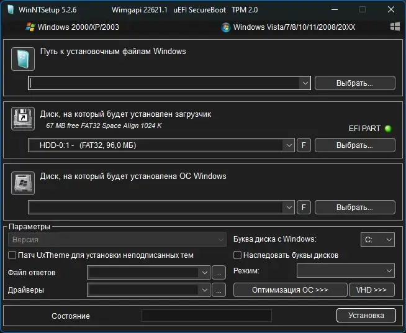
Task: Click the green EFI PART status indicator
Action: pyautogui.click(x=388, y=129)
